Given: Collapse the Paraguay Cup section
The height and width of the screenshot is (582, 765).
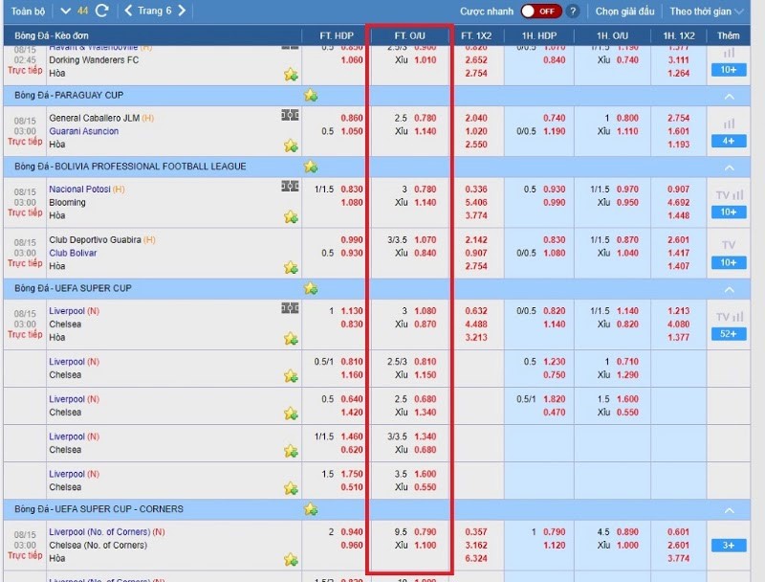Looking at the screenshot, I should [729, 96].
